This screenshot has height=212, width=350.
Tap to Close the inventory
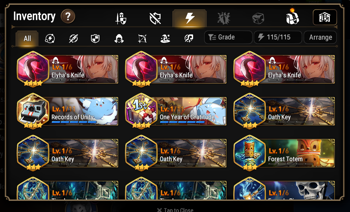point(175,210)
